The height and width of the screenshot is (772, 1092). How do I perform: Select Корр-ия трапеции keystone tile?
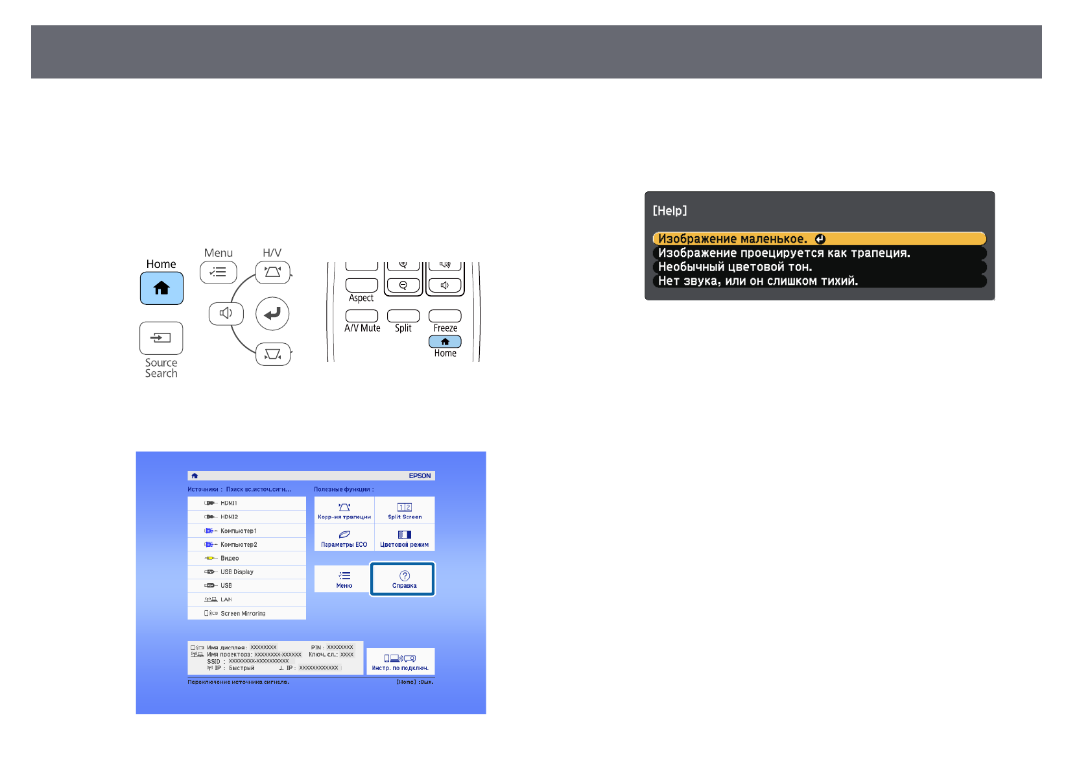click(344, 511)
